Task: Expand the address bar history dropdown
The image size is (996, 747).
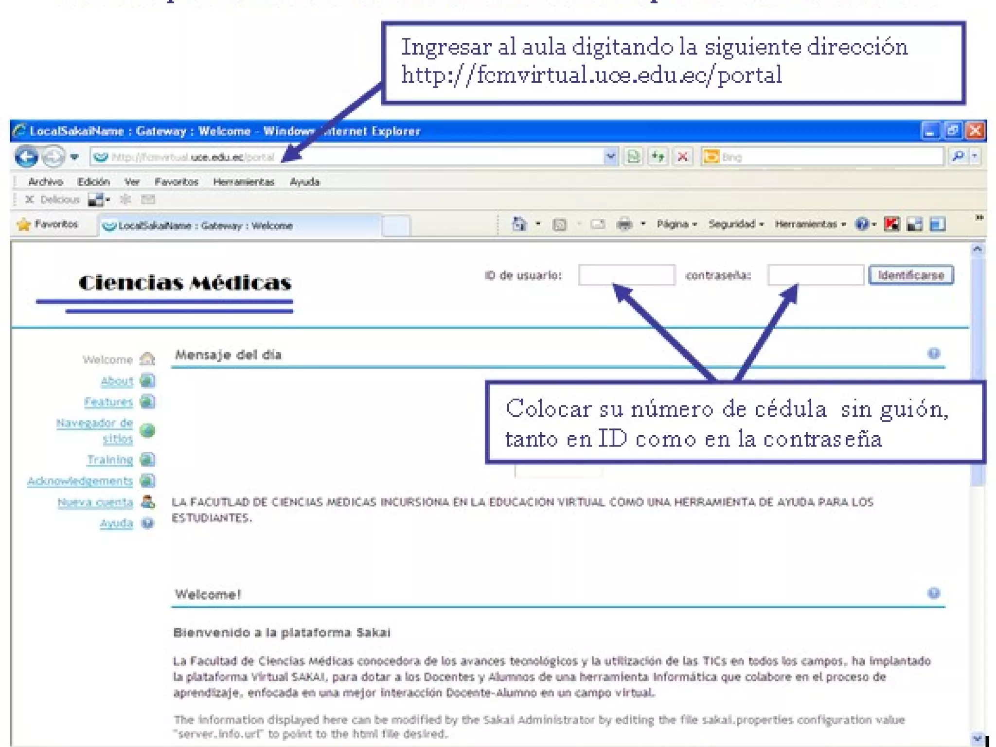Action: pyautogui.click(x=610, y=157)
